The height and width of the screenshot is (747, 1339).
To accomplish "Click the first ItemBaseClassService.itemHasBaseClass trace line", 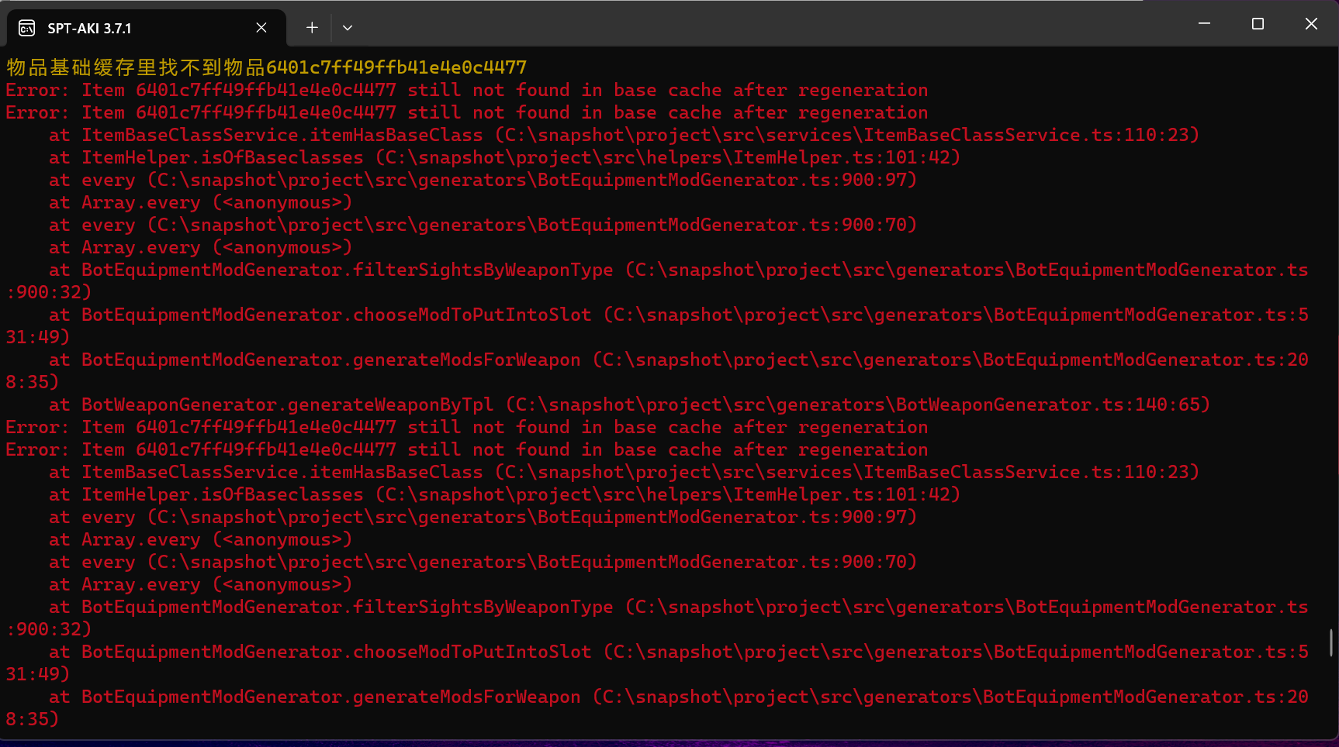I will point(624,135).
